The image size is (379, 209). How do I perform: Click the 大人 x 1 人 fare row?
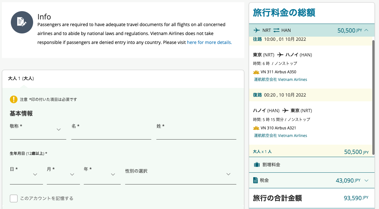tap(310, 151)
